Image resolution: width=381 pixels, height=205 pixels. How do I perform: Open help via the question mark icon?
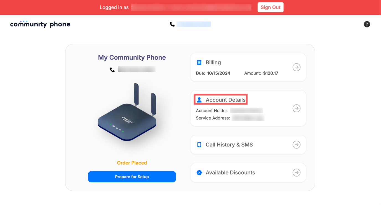click(x=367, y=24)
